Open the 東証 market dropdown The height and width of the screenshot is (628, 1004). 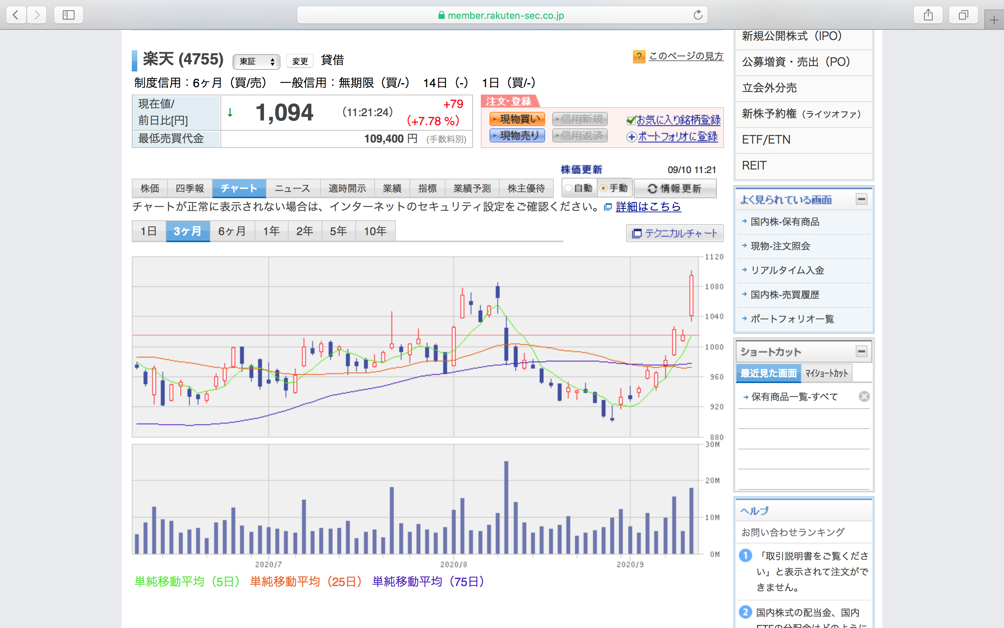[x=256, y=62]
